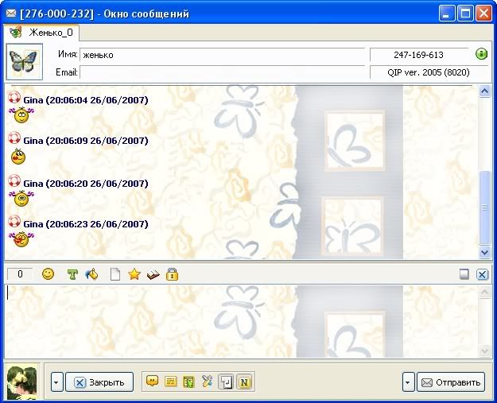Click the green info icon beside 247-169-613

click(x=481, y=54)
